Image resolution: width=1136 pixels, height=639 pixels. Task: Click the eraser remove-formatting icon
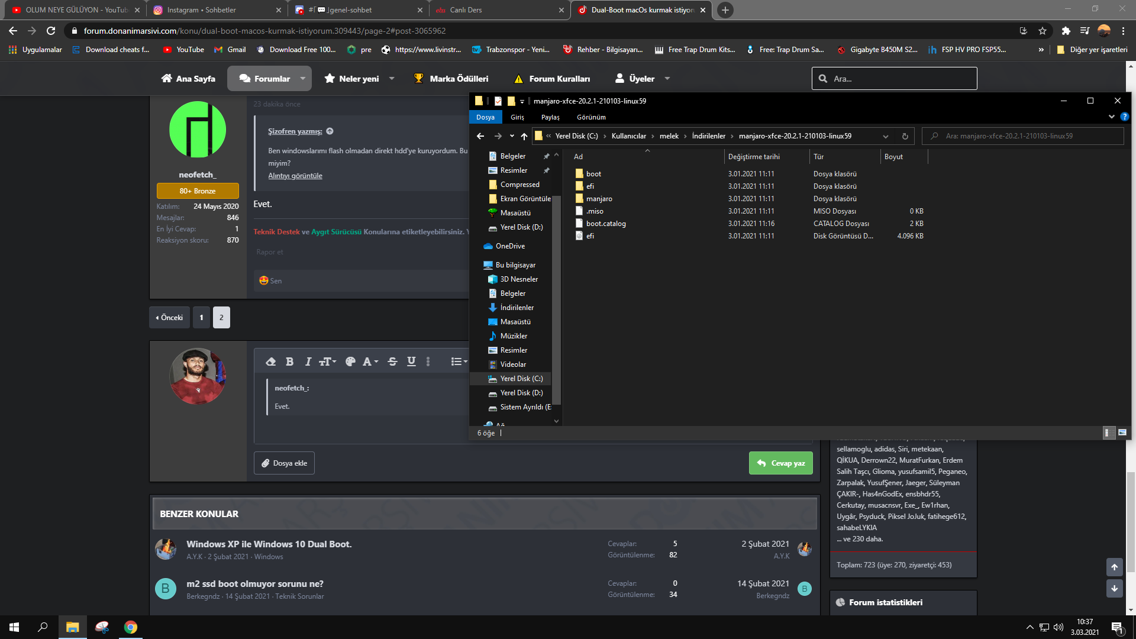point(271,362)
